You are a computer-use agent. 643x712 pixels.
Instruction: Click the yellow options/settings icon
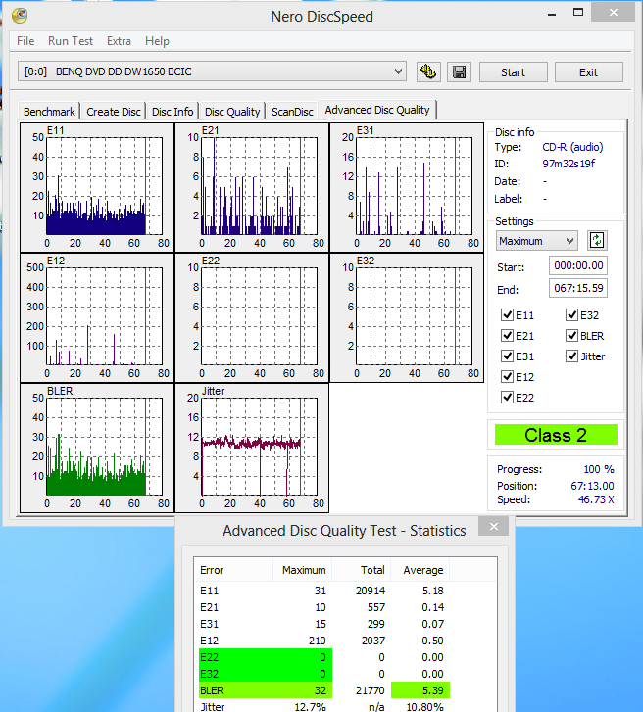pos(428,72)
